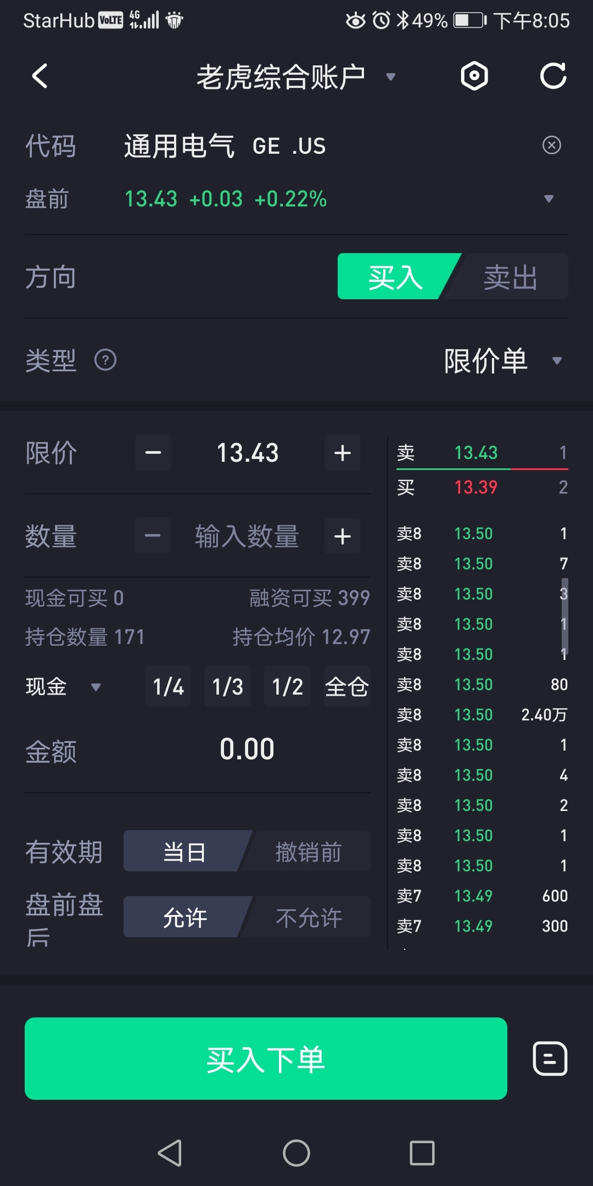Viewport: 593px width, 1186px height.
Task: Tap the Bluetooth status icon
Action: coord(403,21)
